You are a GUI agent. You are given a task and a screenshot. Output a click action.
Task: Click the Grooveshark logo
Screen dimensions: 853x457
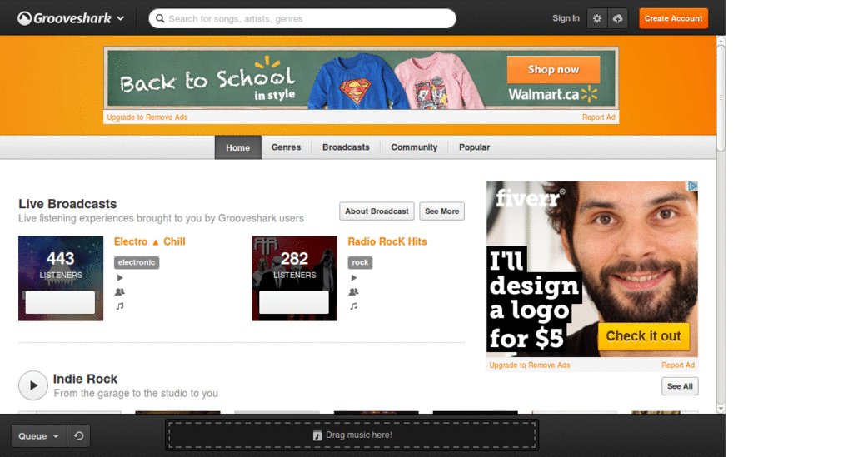pos(64,18)
